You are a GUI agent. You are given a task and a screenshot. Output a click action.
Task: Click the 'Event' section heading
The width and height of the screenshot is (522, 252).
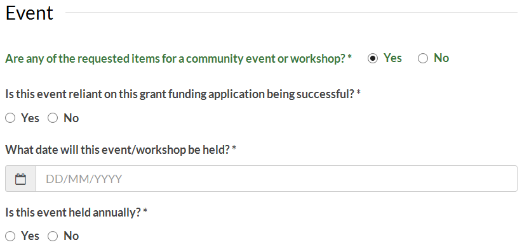click(x=29, y=13)
